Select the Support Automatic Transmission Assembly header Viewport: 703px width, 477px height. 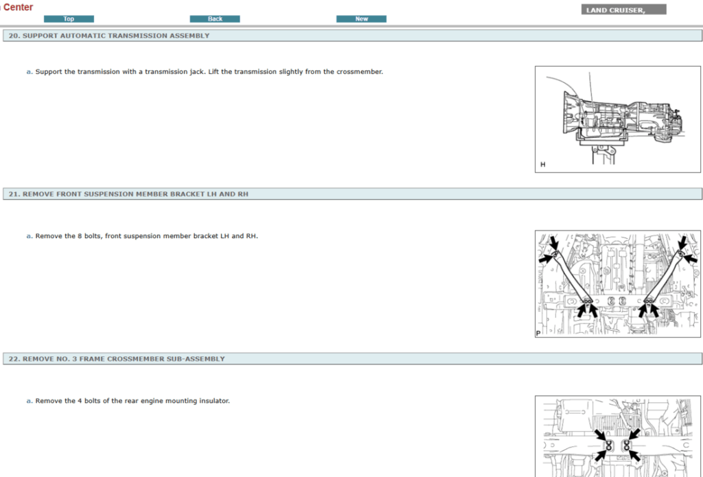pos(109,36)
